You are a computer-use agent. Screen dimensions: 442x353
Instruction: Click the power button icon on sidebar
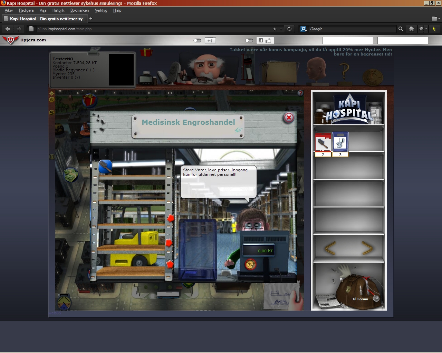52,100
